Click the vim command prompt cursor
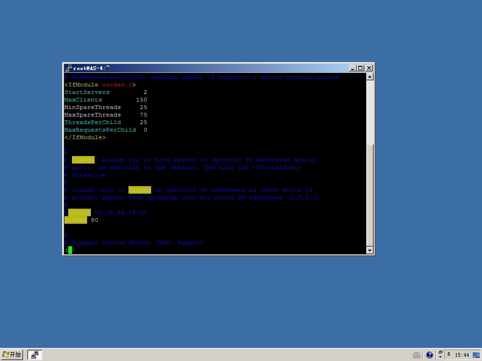The height and width of the screenshot is (361, 482). click(x=70, y=250)
